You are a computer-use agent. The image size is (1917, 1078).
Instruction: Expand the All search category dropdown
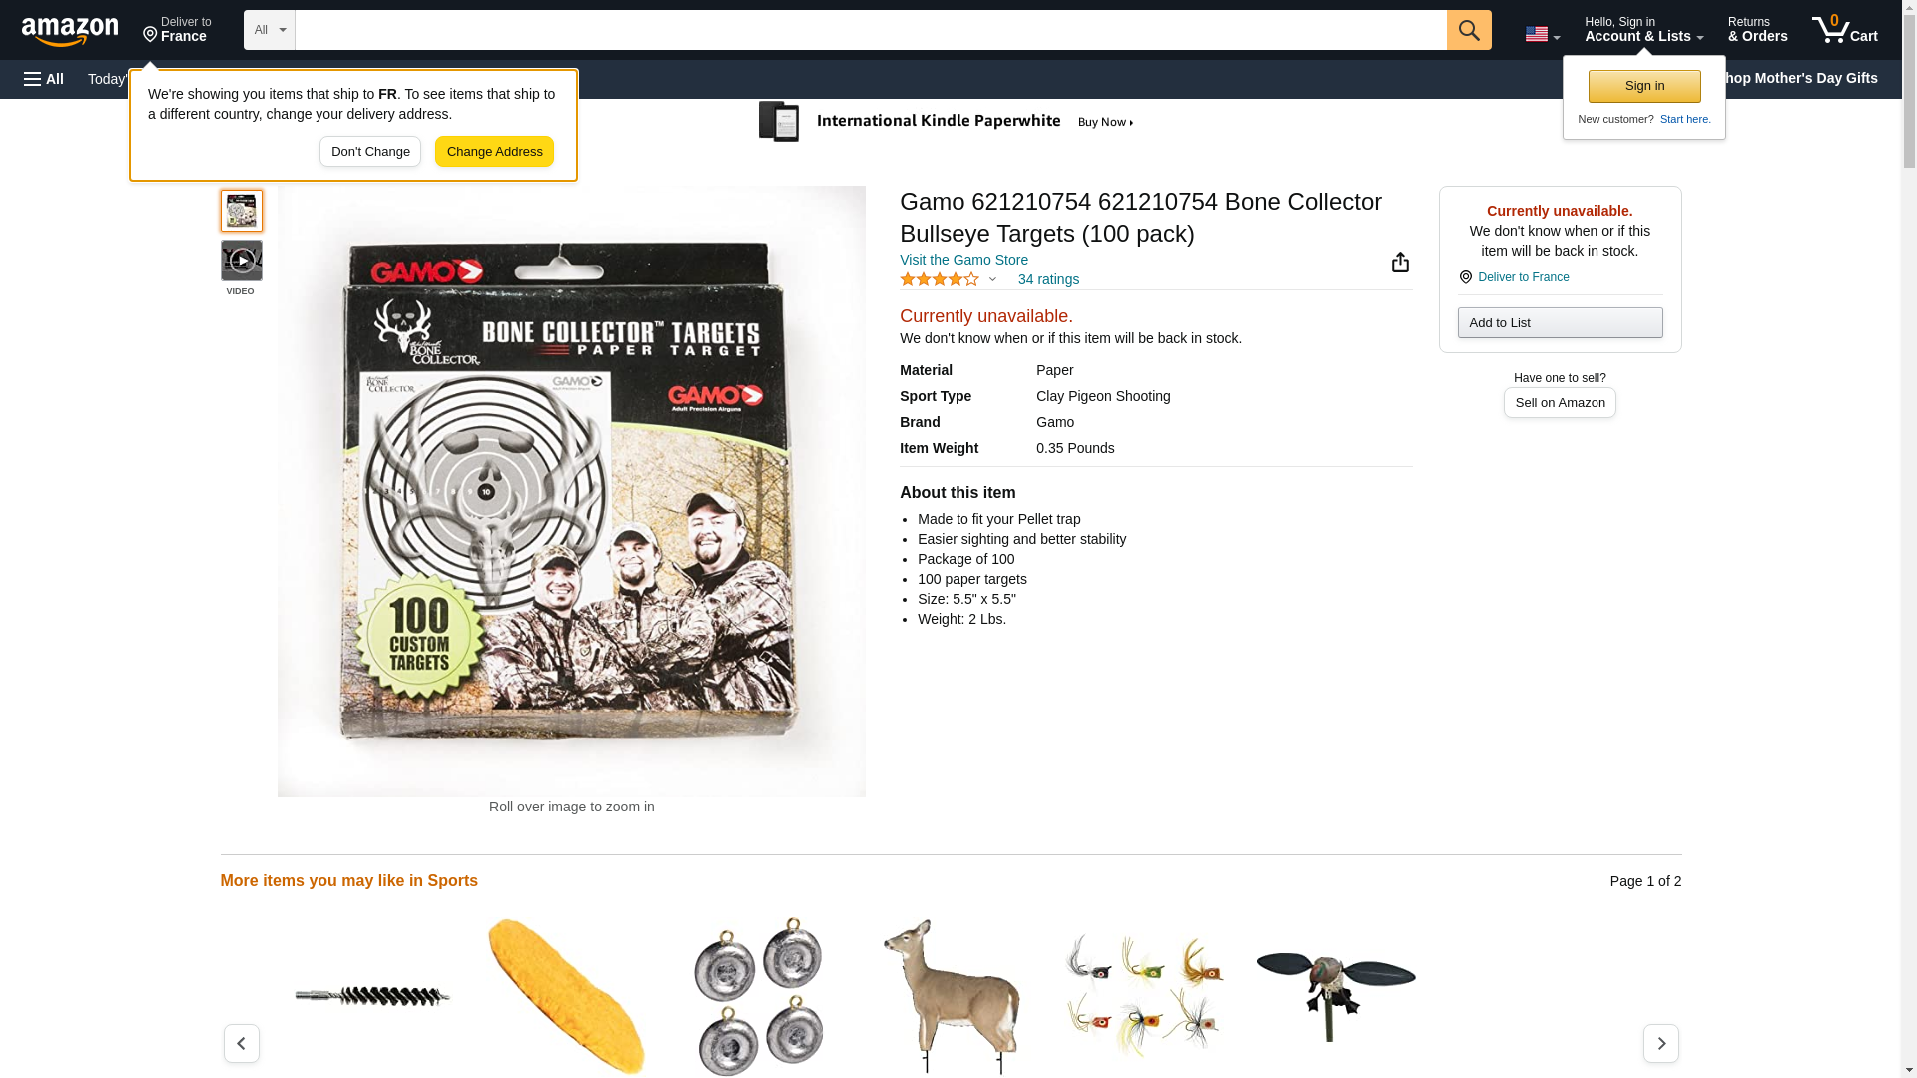pyautogui.click(x=270, y=30)
